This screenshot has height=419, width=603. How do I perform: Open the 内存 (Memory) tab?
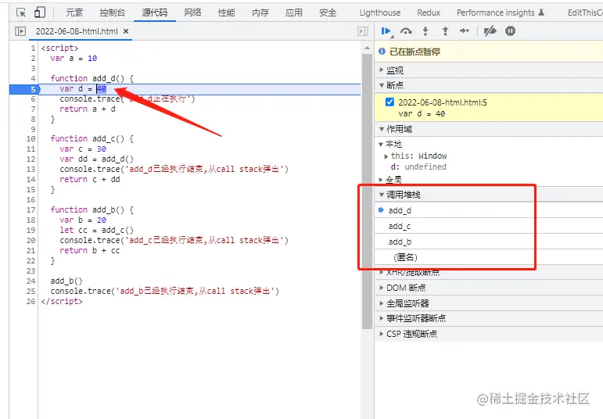click(x=260, y=13)
